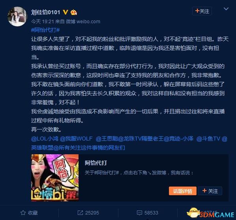
Task: Open the 阿怡代打 topic card thumbnail
Action: tap(55, 177)
